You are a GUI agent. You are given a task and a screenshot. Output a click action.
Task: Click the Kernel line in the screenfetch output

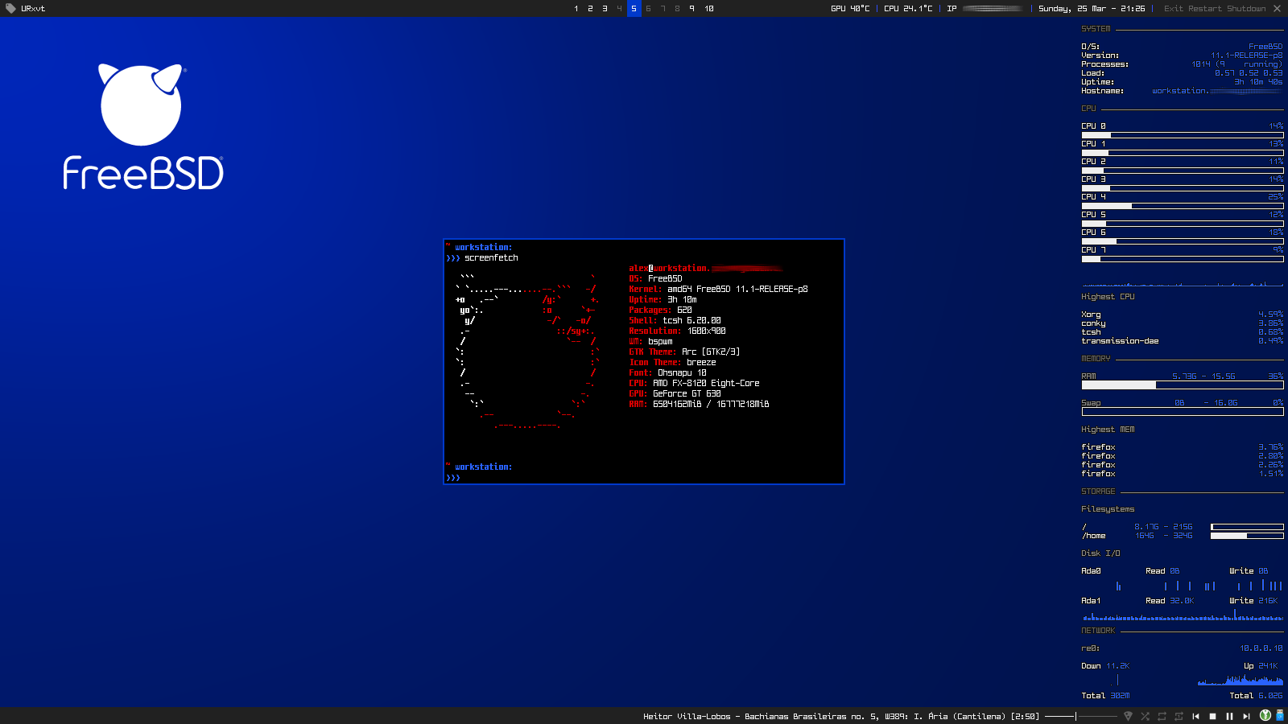pos(718,290)
